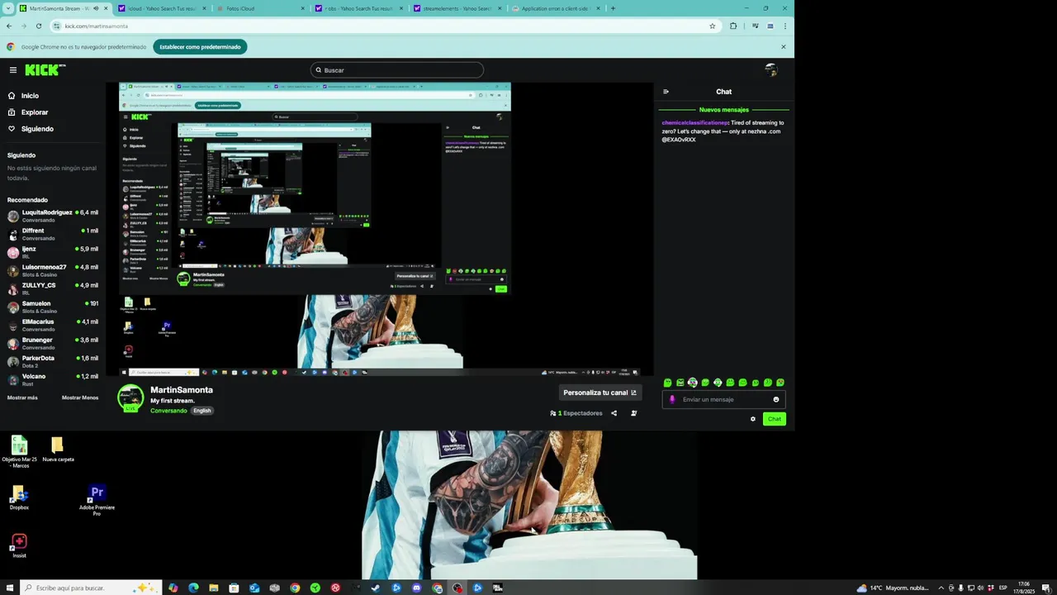Viewport: 1057px width, 595px height.
Task: Click Personaliza tu canal button
Action: click(x=600, y=393)
